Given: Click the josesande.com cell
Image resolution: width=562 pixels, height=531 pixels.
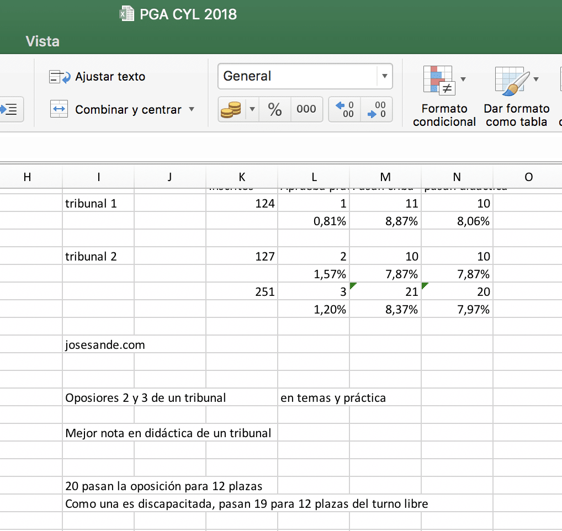Looking at the screenshot, I should [x=105, y=345].
